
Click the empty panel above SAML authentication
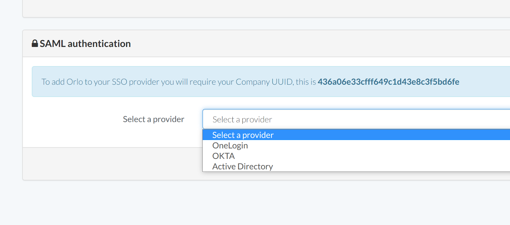255,8
